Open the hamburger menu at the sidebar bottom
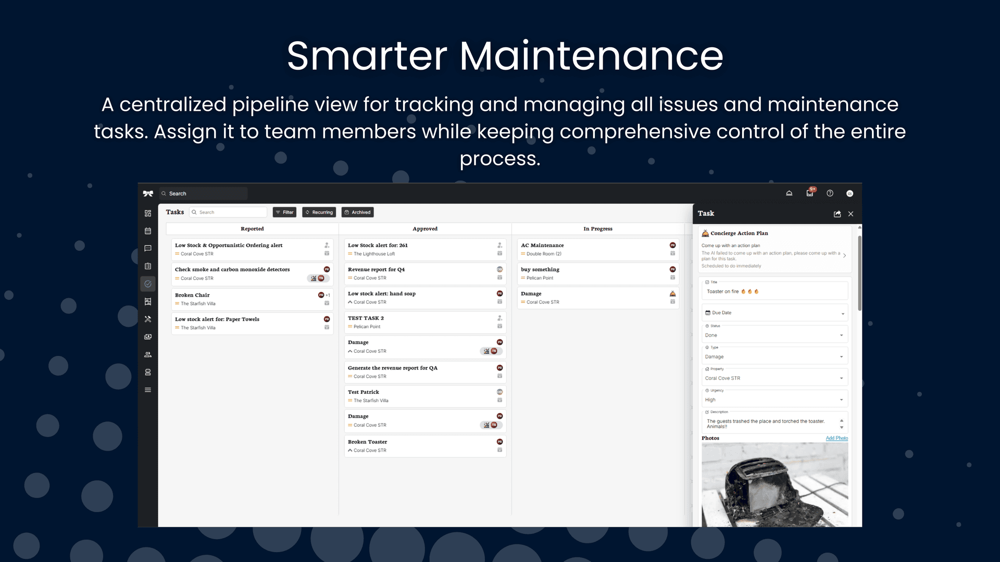Image resolution: width=1000 pixels, height=562 pixels. (x=148, y=389)
